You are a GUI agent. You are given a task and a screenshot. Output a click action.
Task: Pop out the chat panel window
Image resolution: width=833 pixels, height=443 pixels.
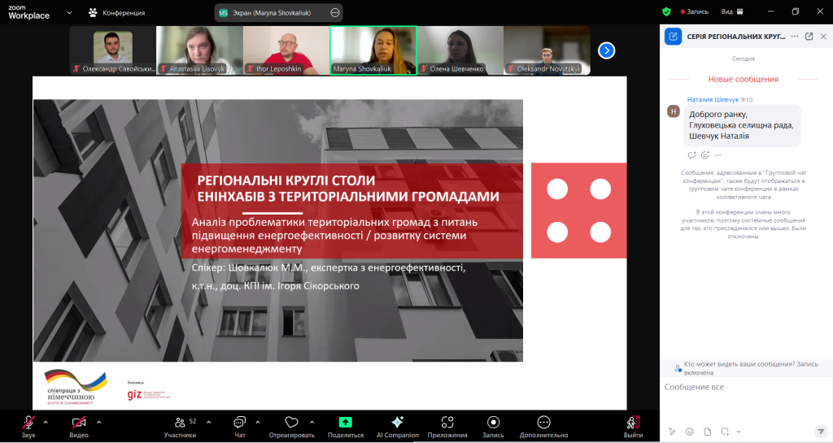point(809,37)
